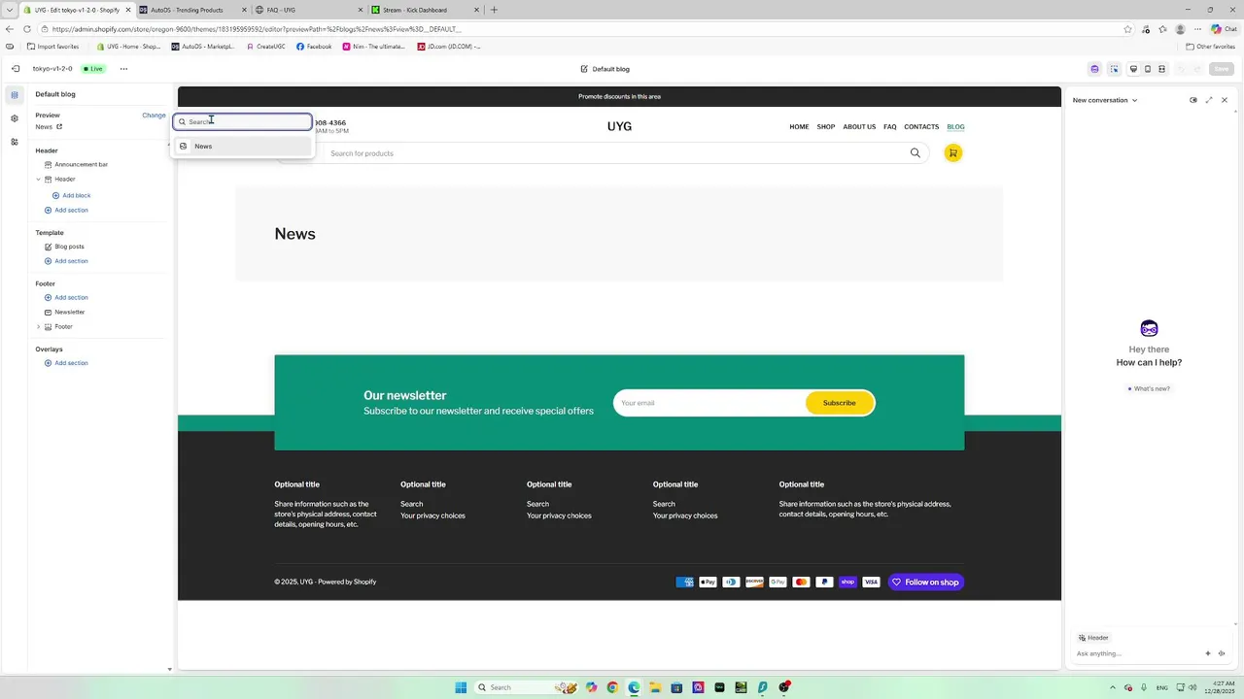
Task: Open the Sections sidebar icon
Action: click(15, 95)
